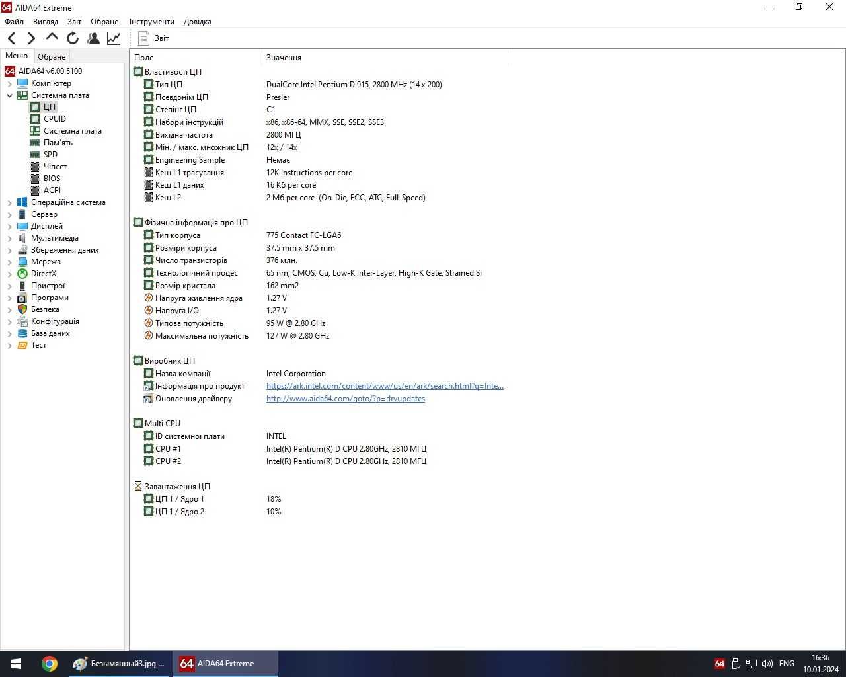Select the Технологічний процес row

tap(313, 273)
